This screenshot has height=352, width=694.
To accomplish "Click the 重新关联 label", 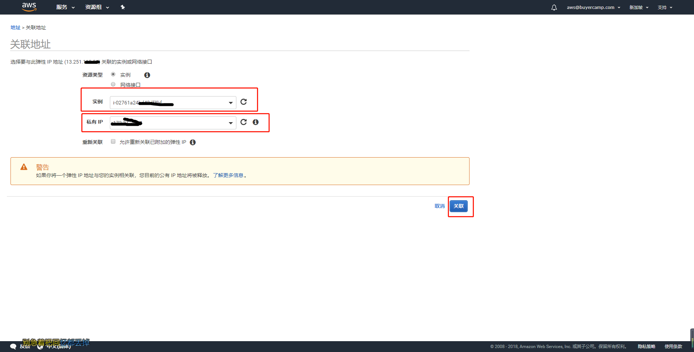I will click(93, 142).
